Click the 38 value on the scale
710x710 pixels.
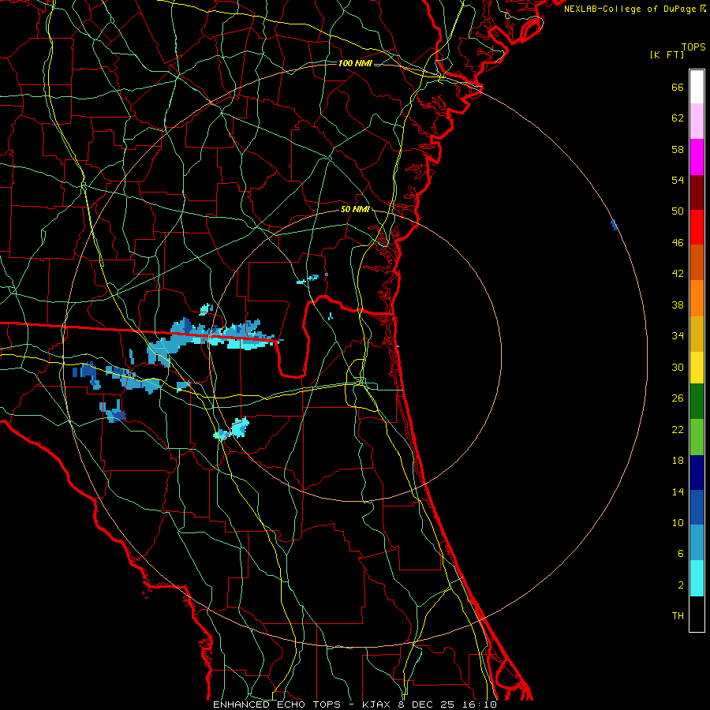[678, 305]
